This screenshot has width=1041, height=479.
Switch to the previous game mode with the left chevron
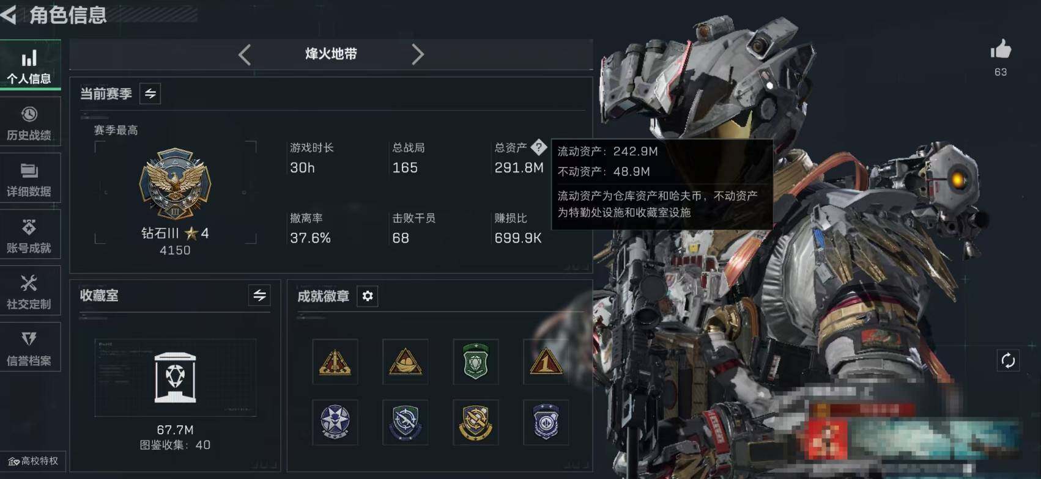tap(245, 54)
